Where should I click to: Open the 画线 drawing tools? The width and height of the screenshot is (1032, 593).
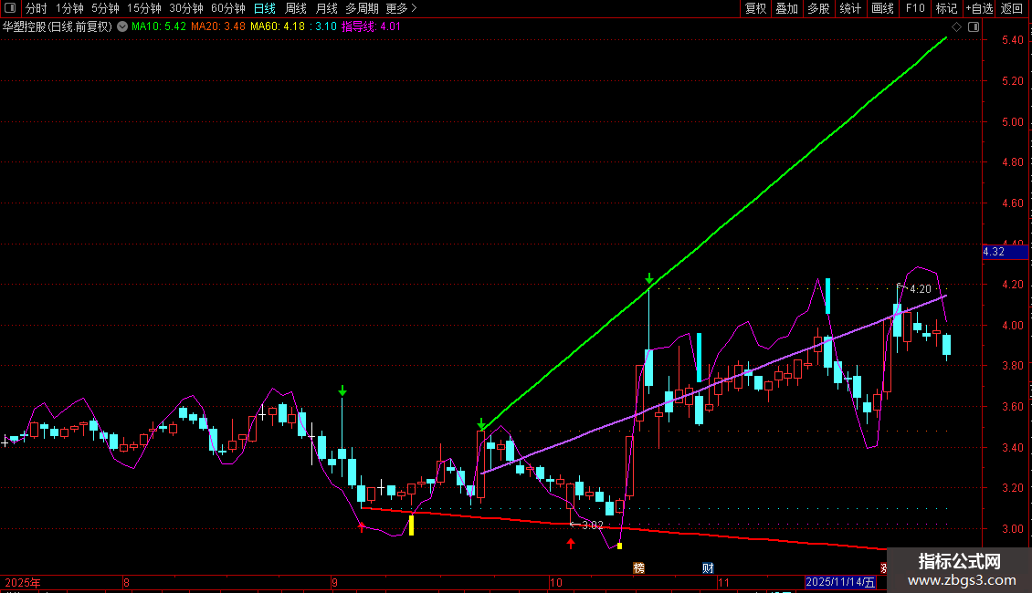pos(882,8)
